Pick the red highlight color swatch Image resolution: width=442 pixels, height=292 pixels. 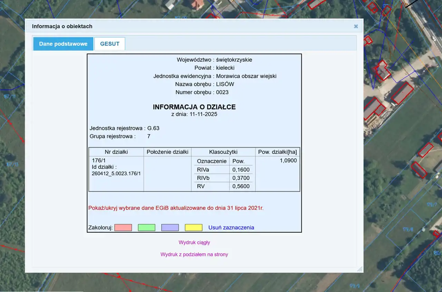[123, 228]
